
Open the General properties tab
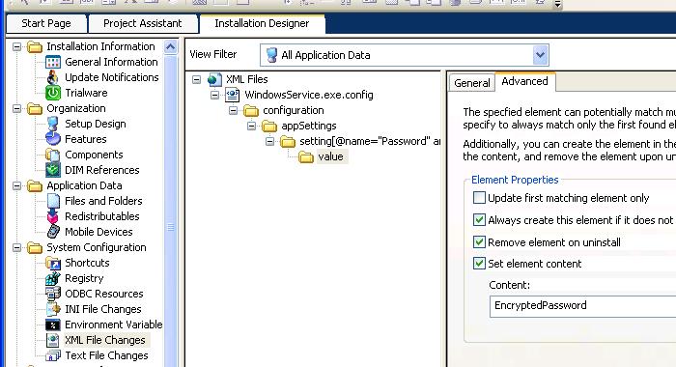pos(472,83)
